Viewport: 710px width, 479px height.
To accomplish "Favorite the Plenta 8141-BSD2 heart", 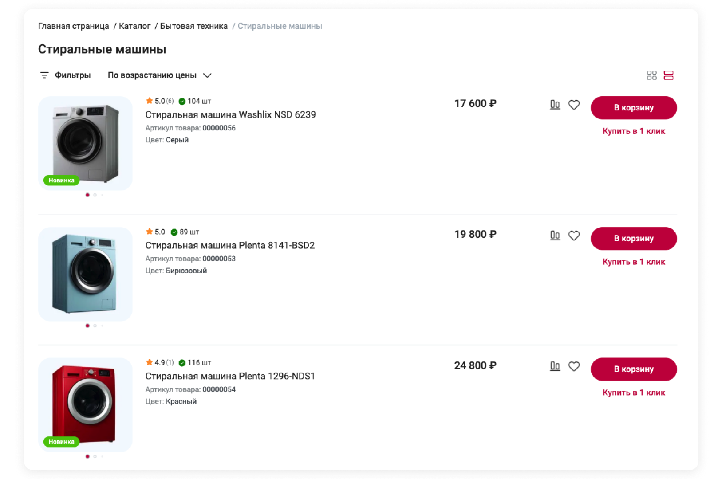I will [x=574, y=236].
